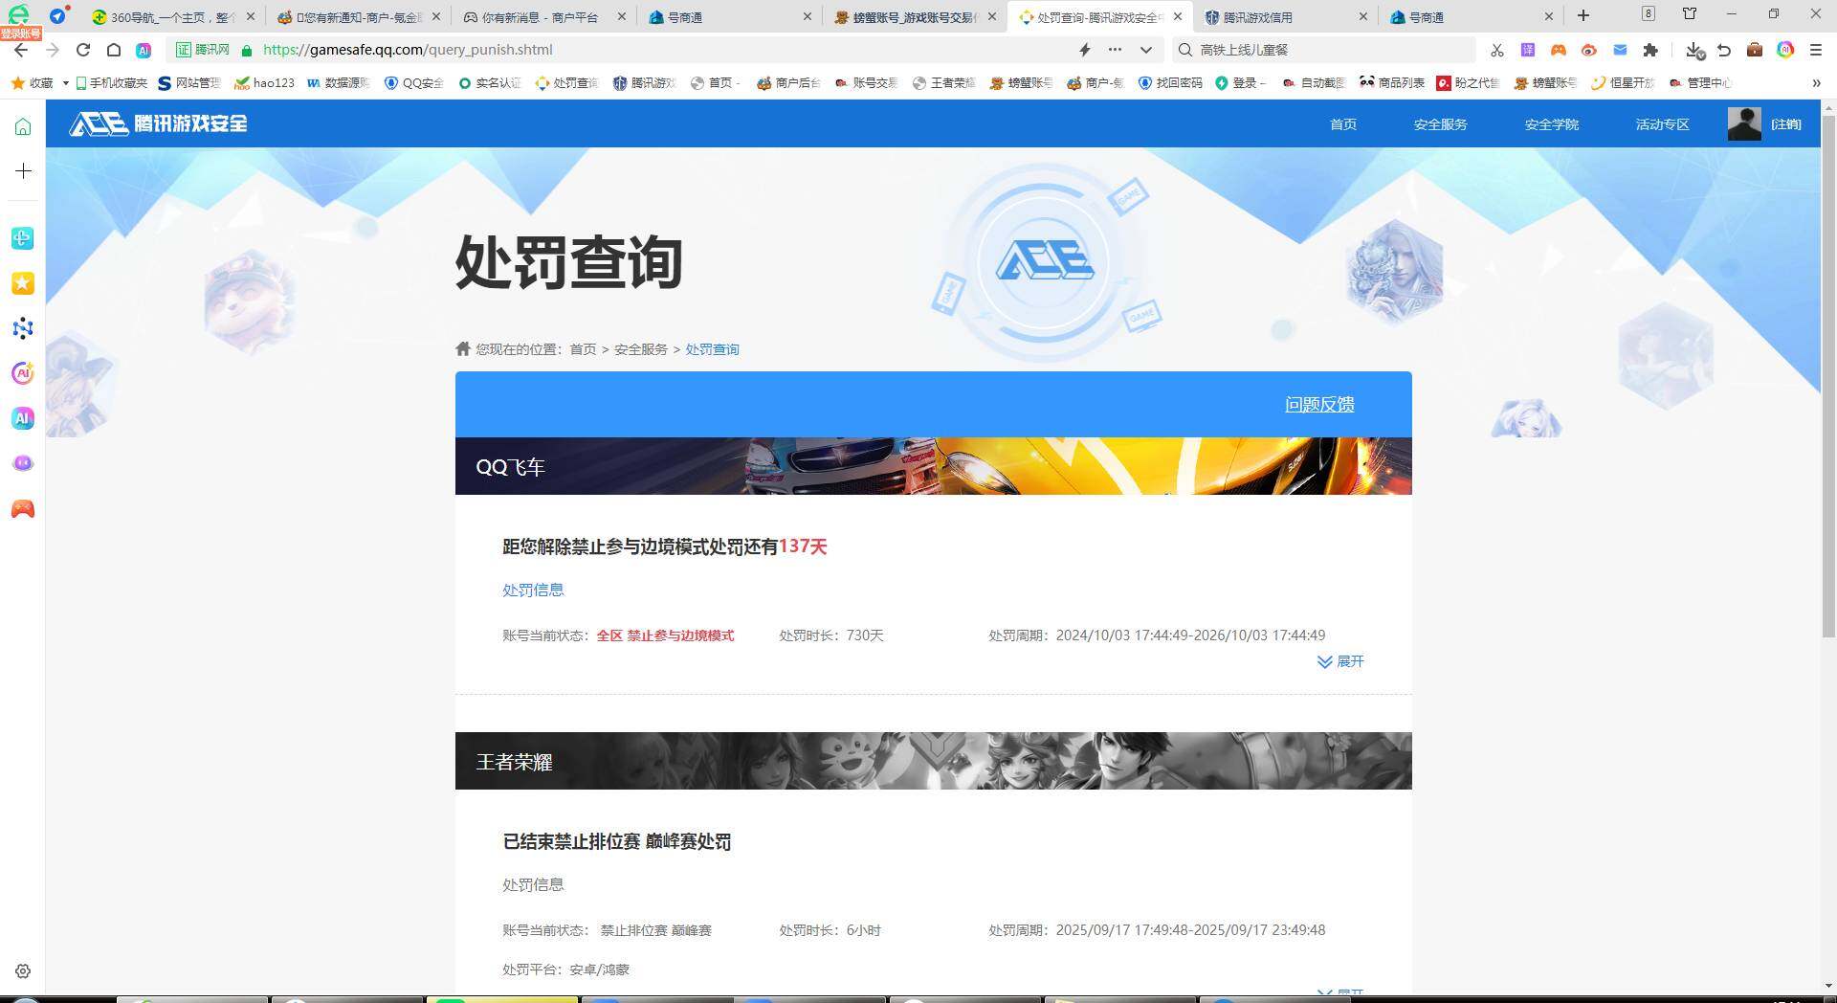Open the AI assistant icon beside the address bar
The height and width of the screenshot is (1003, 1837).
tap(144, 50)
